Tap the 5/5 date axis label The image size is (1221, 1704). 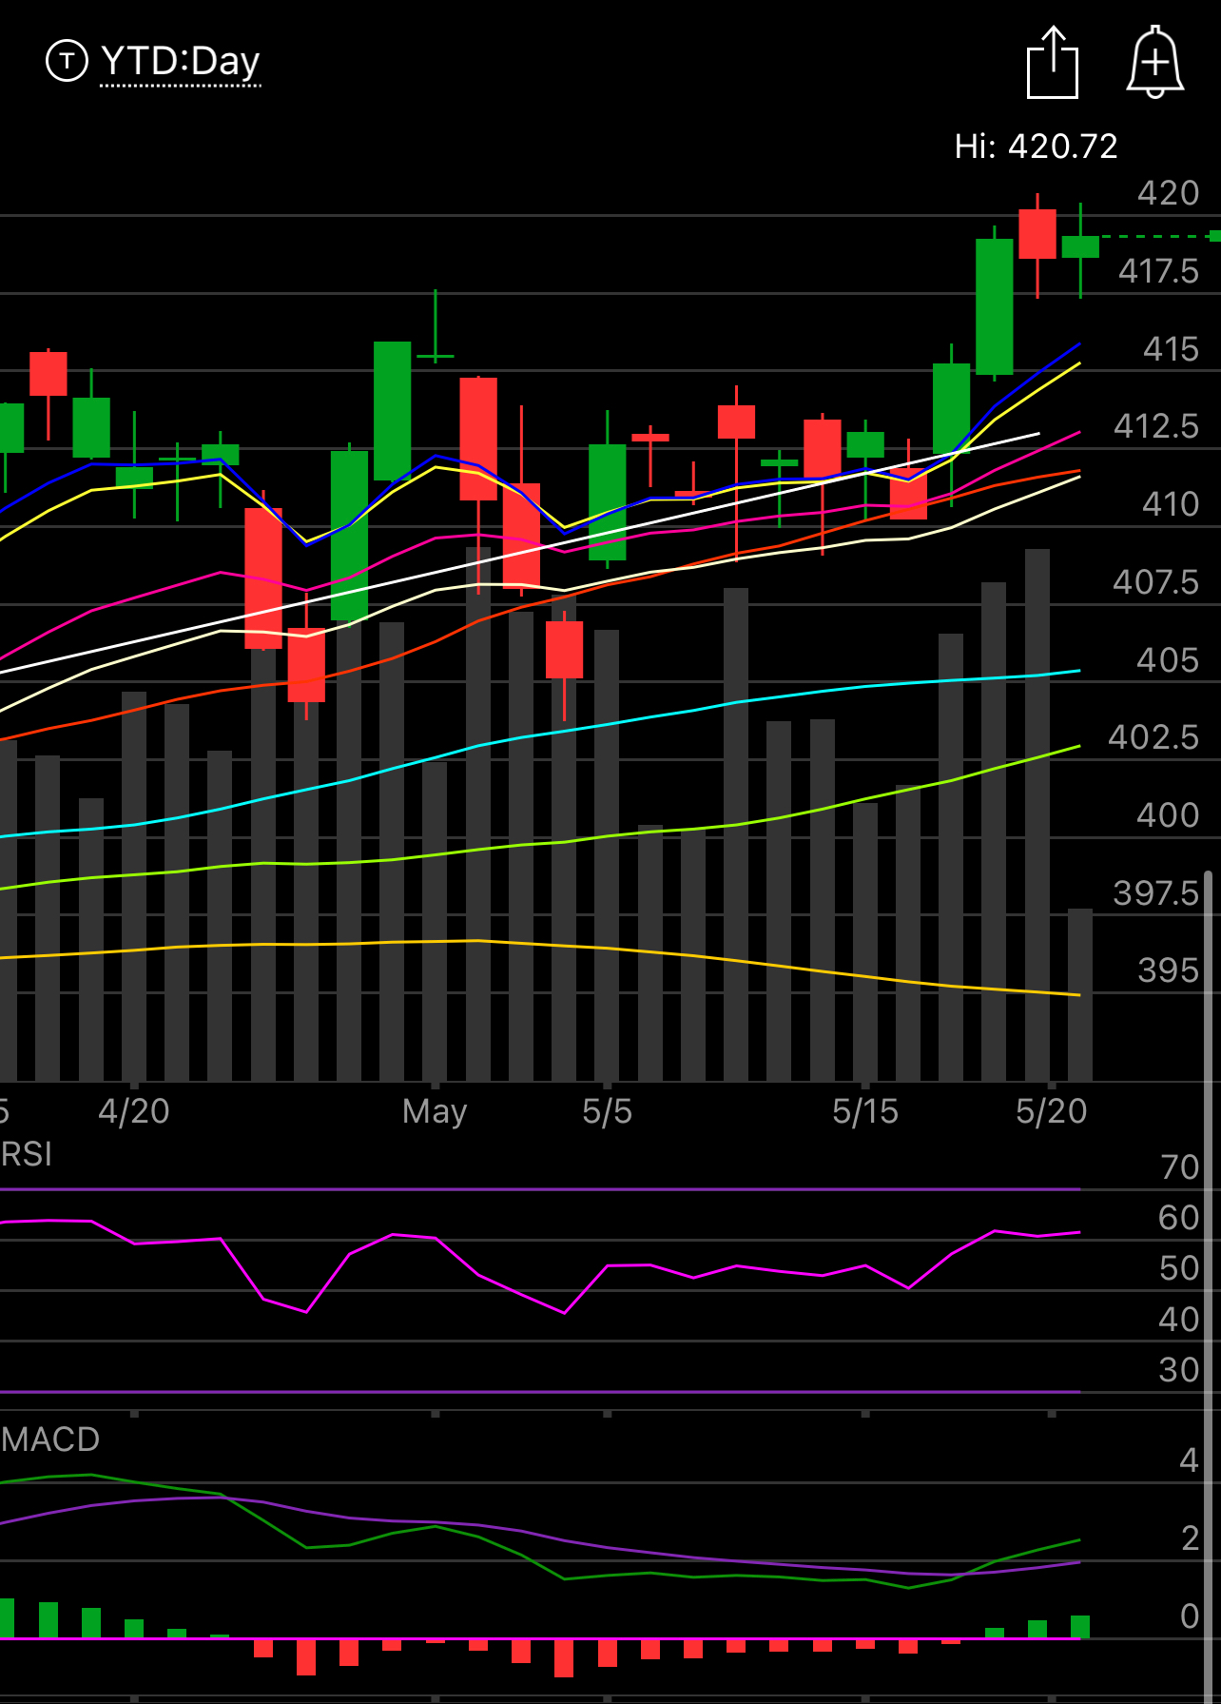(x=607, y=1111)
